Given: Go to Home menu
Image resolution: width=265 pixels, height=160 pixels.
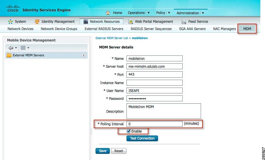Looking at the screenshot, I should 117,13.
